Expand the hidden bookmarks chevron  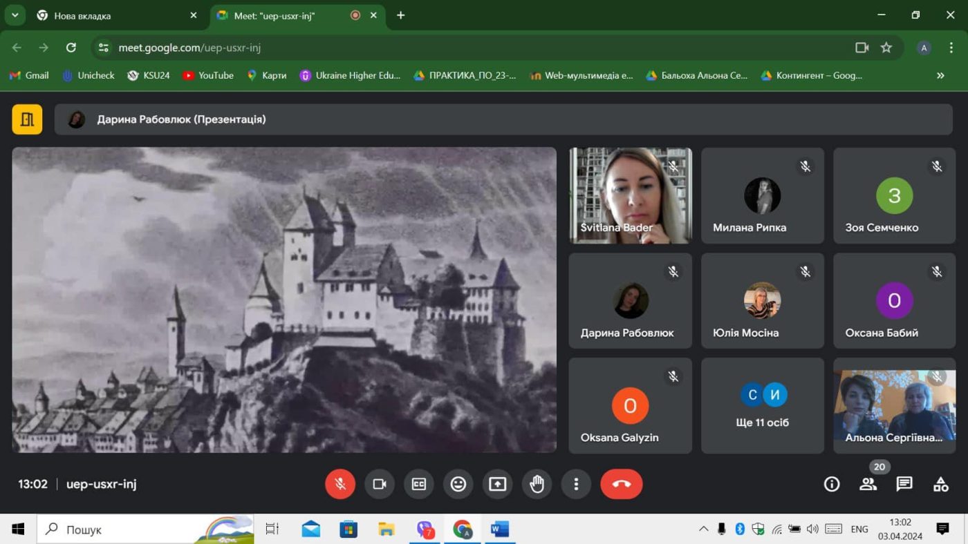(940, 75)
